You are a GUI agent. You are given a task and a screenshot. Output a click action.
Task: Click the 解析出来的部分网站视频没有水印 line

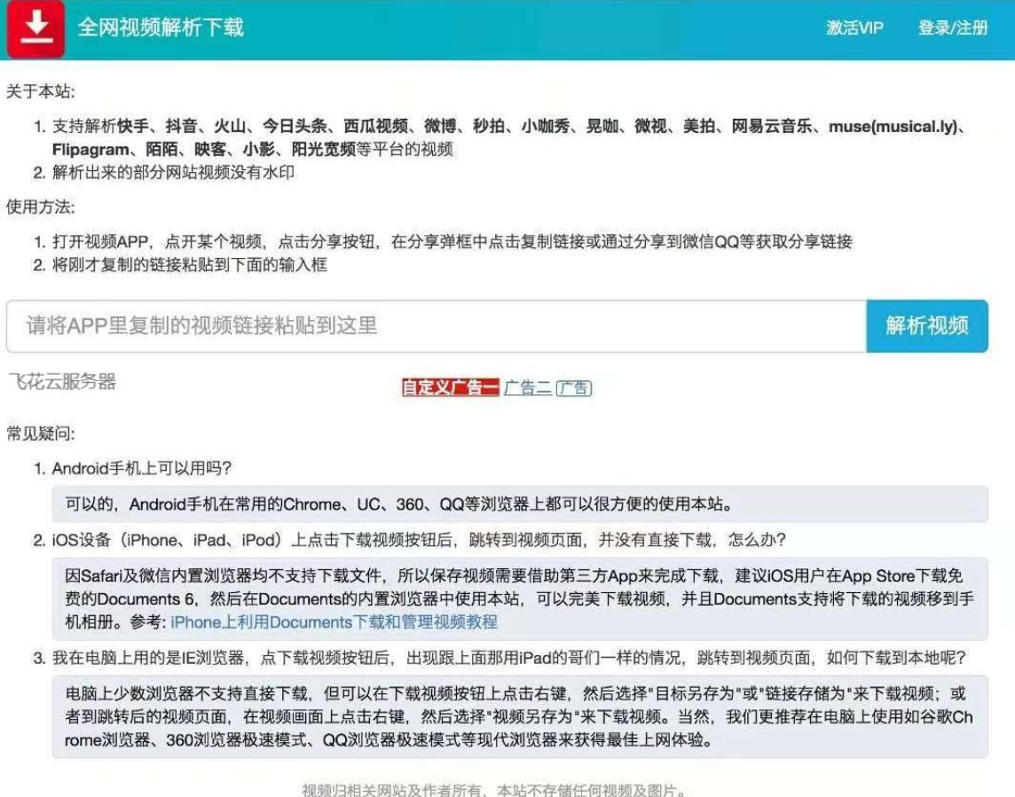[174, 173]
